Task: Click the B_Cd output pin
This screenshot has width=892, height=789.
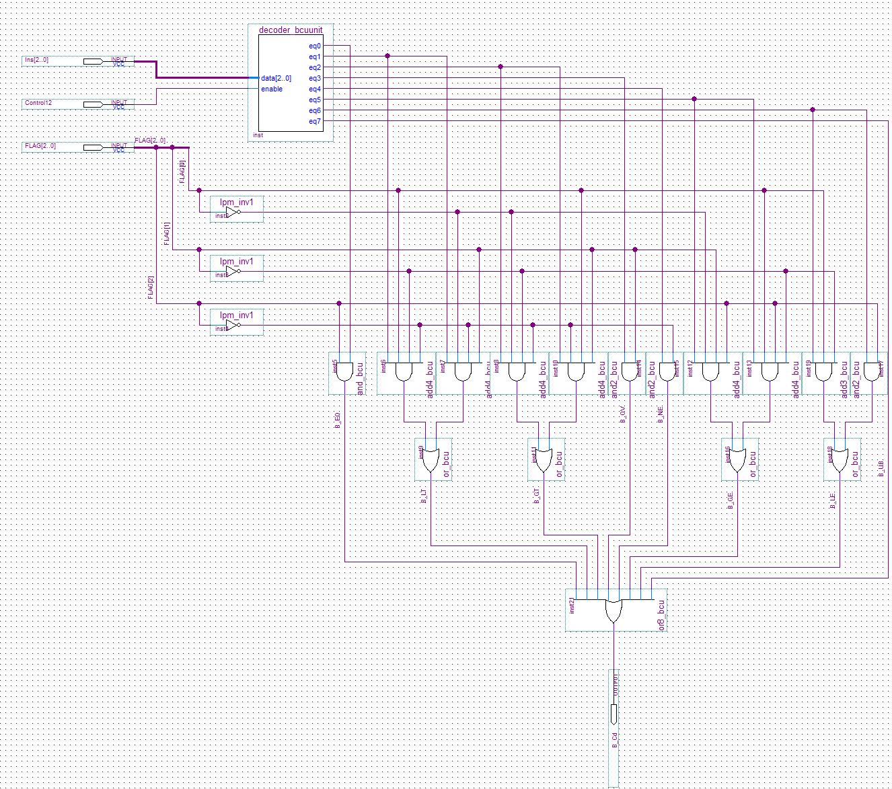Action: (x=614, y=714)
